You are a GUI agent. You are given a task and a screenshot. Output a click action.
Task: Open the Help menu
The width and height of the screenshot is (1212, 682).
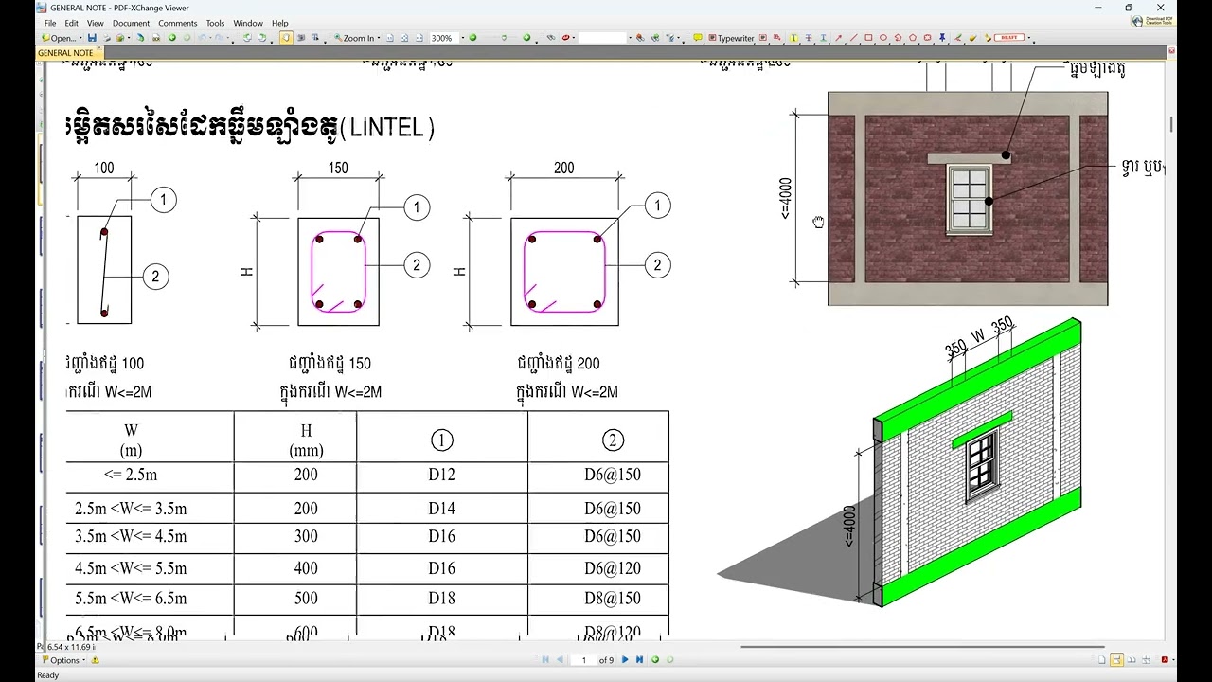coord(280,23)
